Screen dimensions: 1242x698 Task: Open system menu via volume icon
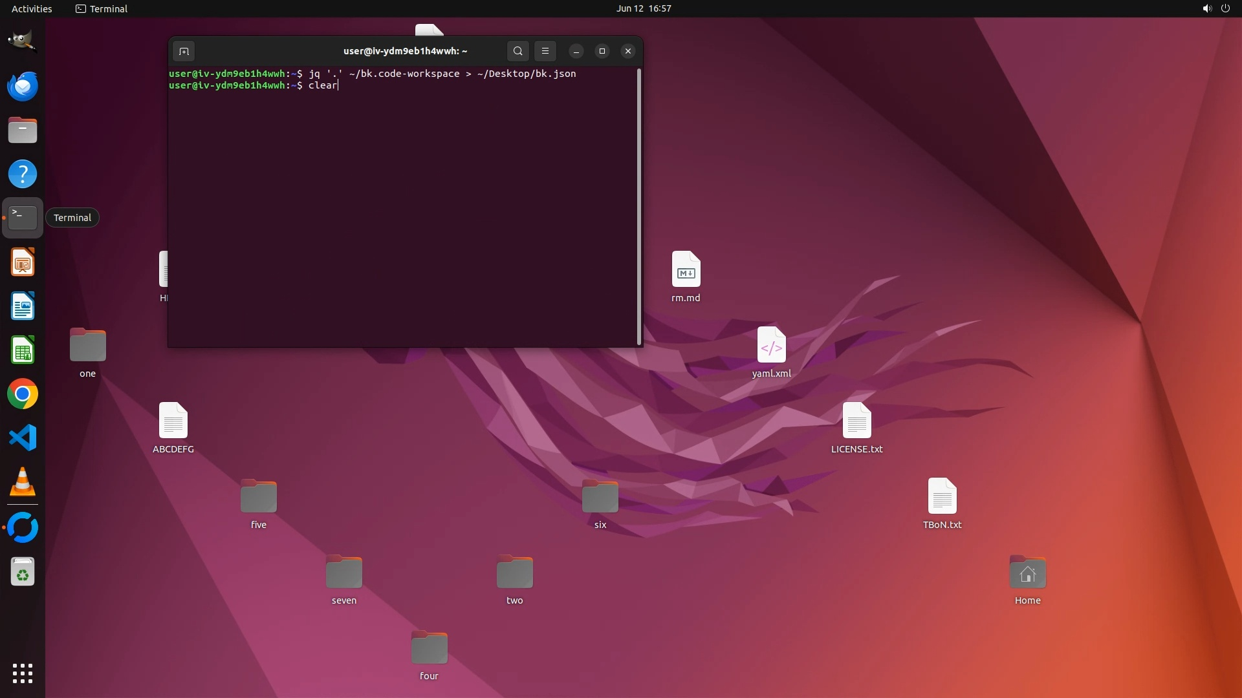(1206, 8)
